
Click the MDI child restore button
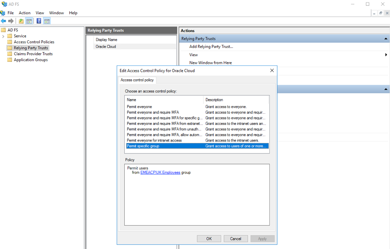click(x=380, y=13)
